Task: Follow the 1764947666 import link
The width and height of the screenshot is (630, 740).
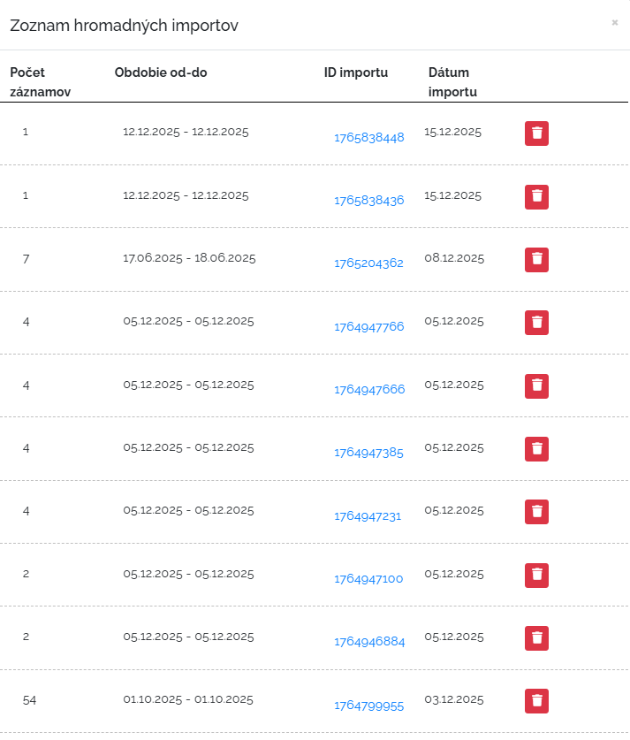Action: (368, 390)
